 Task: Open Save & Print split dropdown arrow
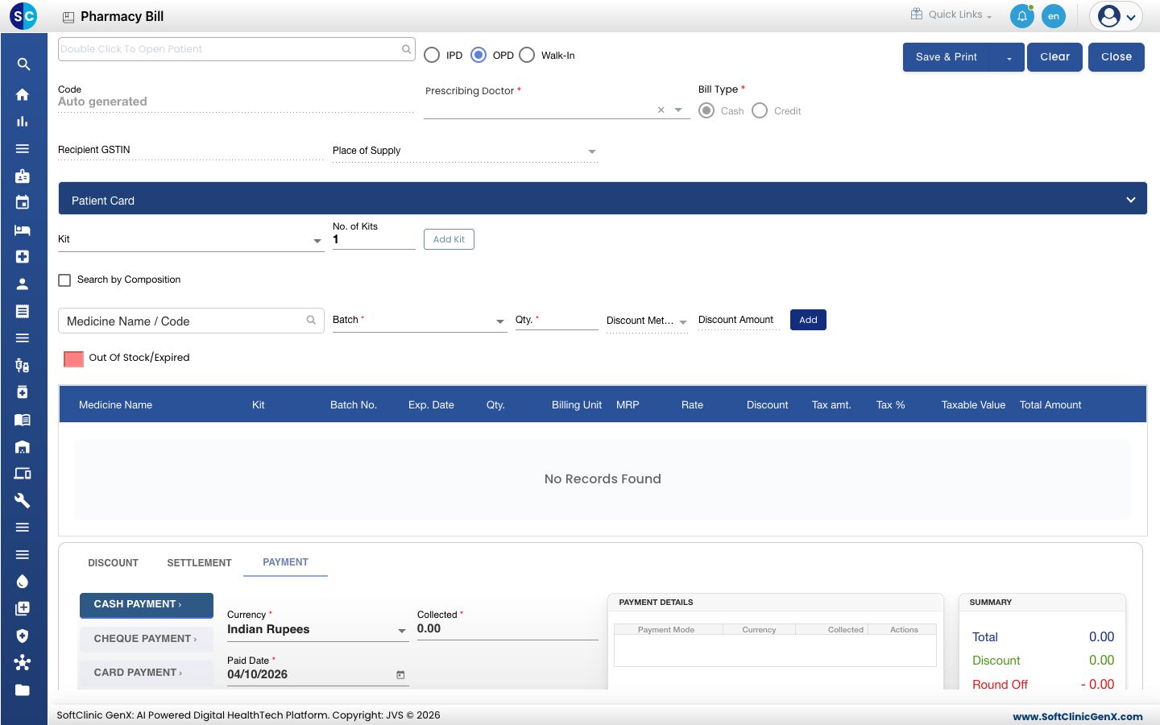pos(1009,57)
